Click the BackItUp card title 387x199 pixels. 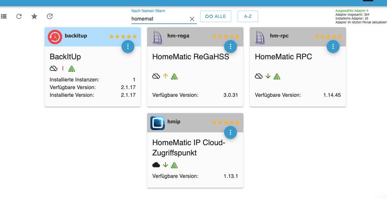[x=65, y=57]
